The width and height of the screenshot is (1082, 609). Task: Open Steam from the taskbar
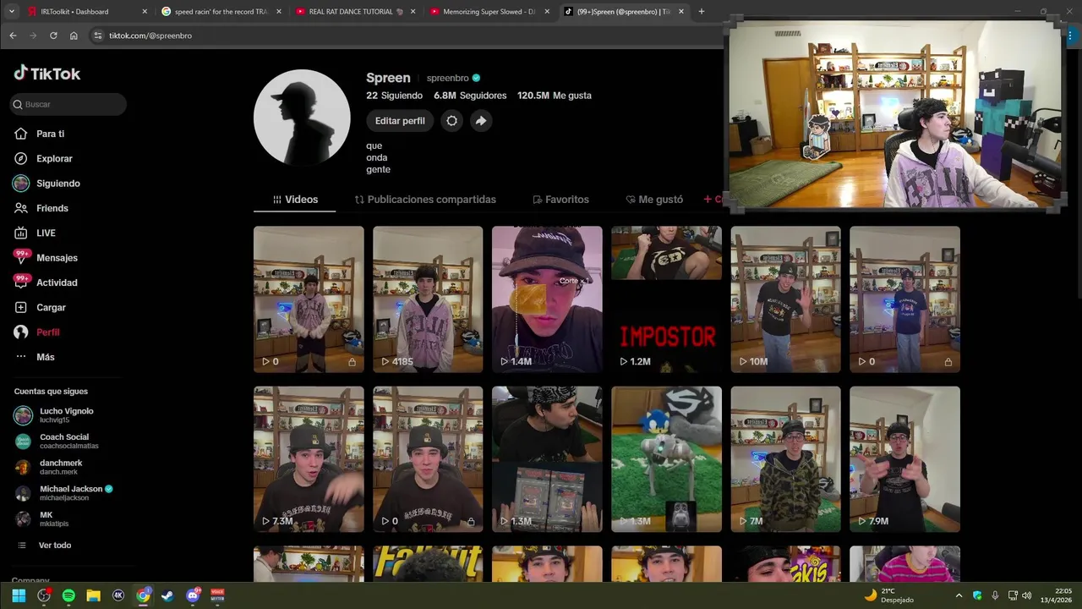(168, 595)
